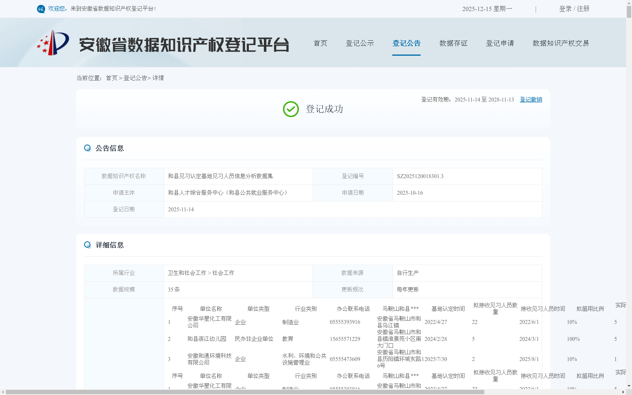Open the 登录 login link
The width and height of the screenshot is (632, 395).
pos(565,8)
